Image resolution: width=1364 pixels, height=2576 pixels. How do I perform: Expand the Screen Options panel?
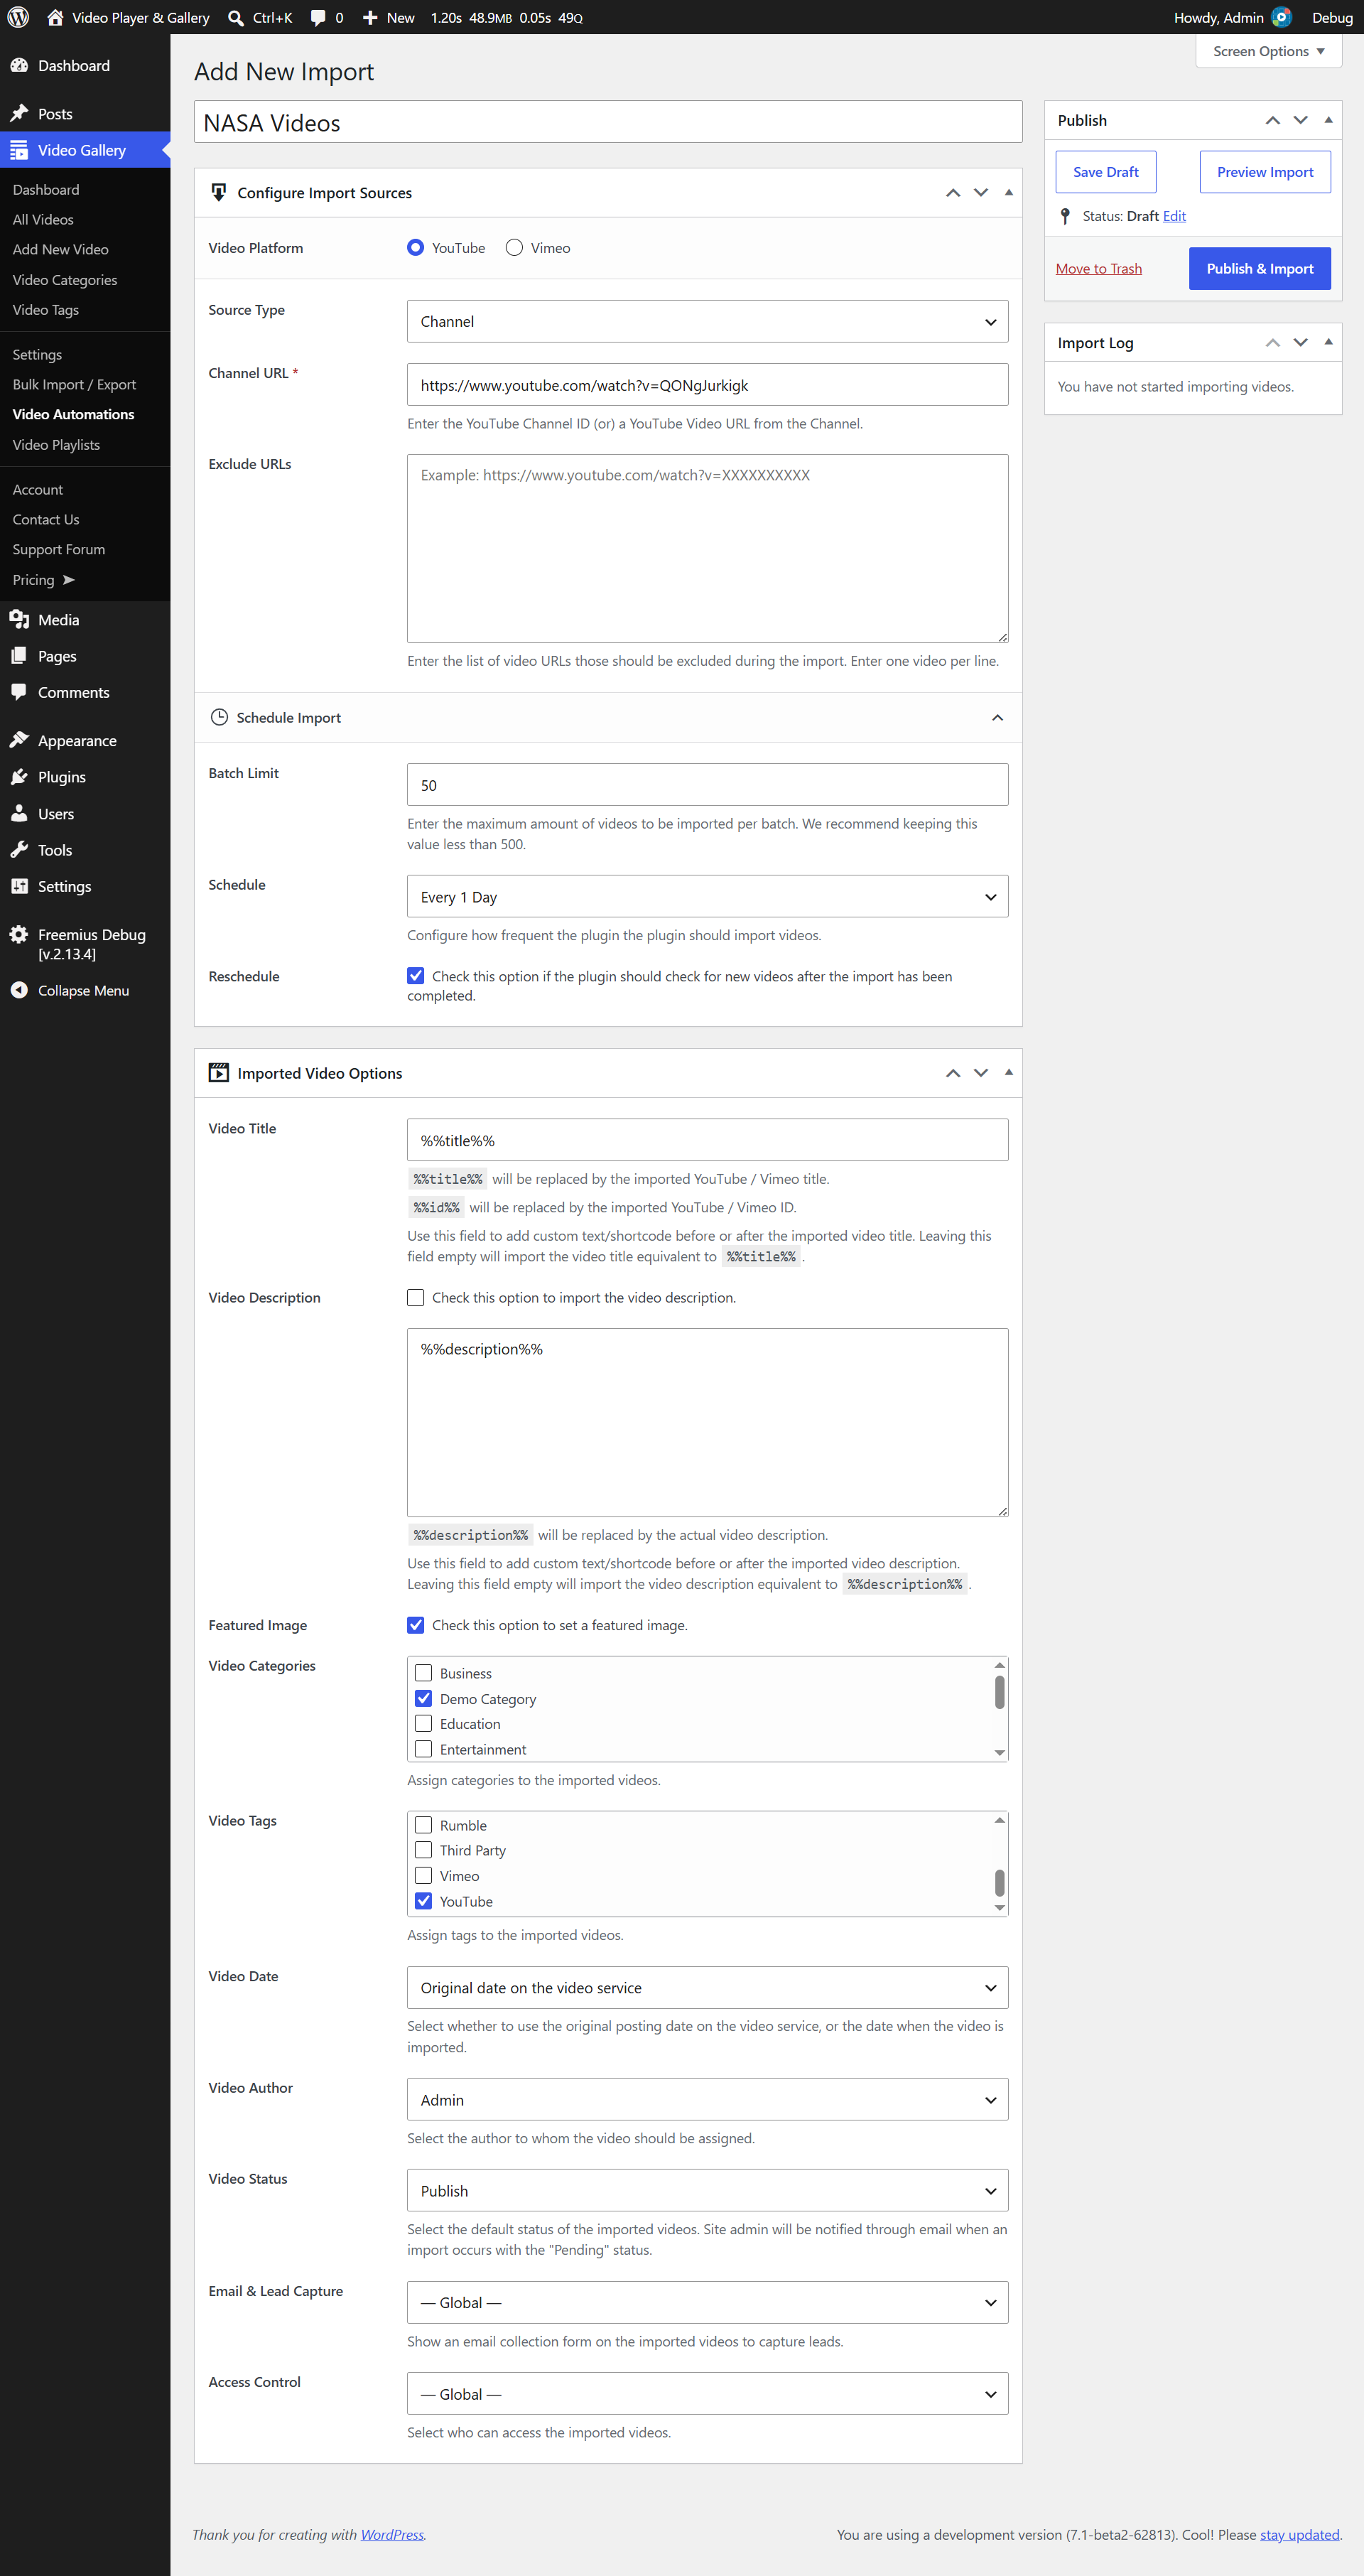[x=1268, y=51]
